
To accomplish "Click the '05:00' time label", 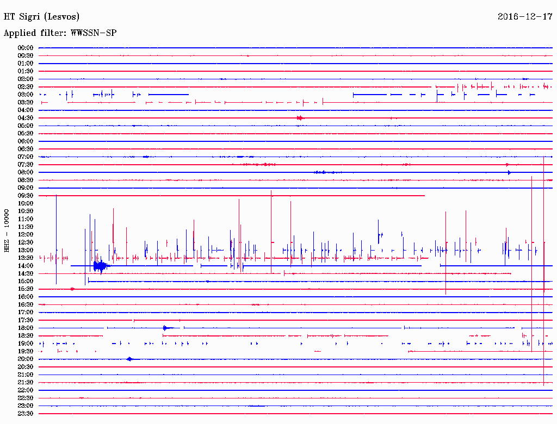I will click(26, 126).
